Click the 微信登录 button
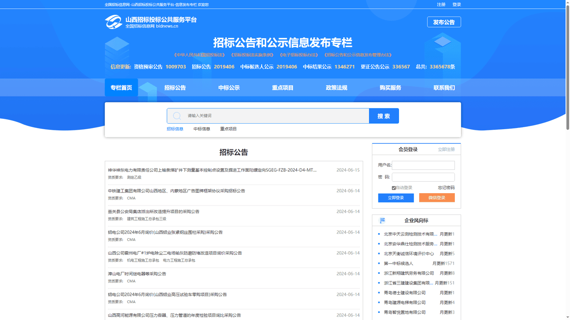570x320 pixels. tap(437, 198)
